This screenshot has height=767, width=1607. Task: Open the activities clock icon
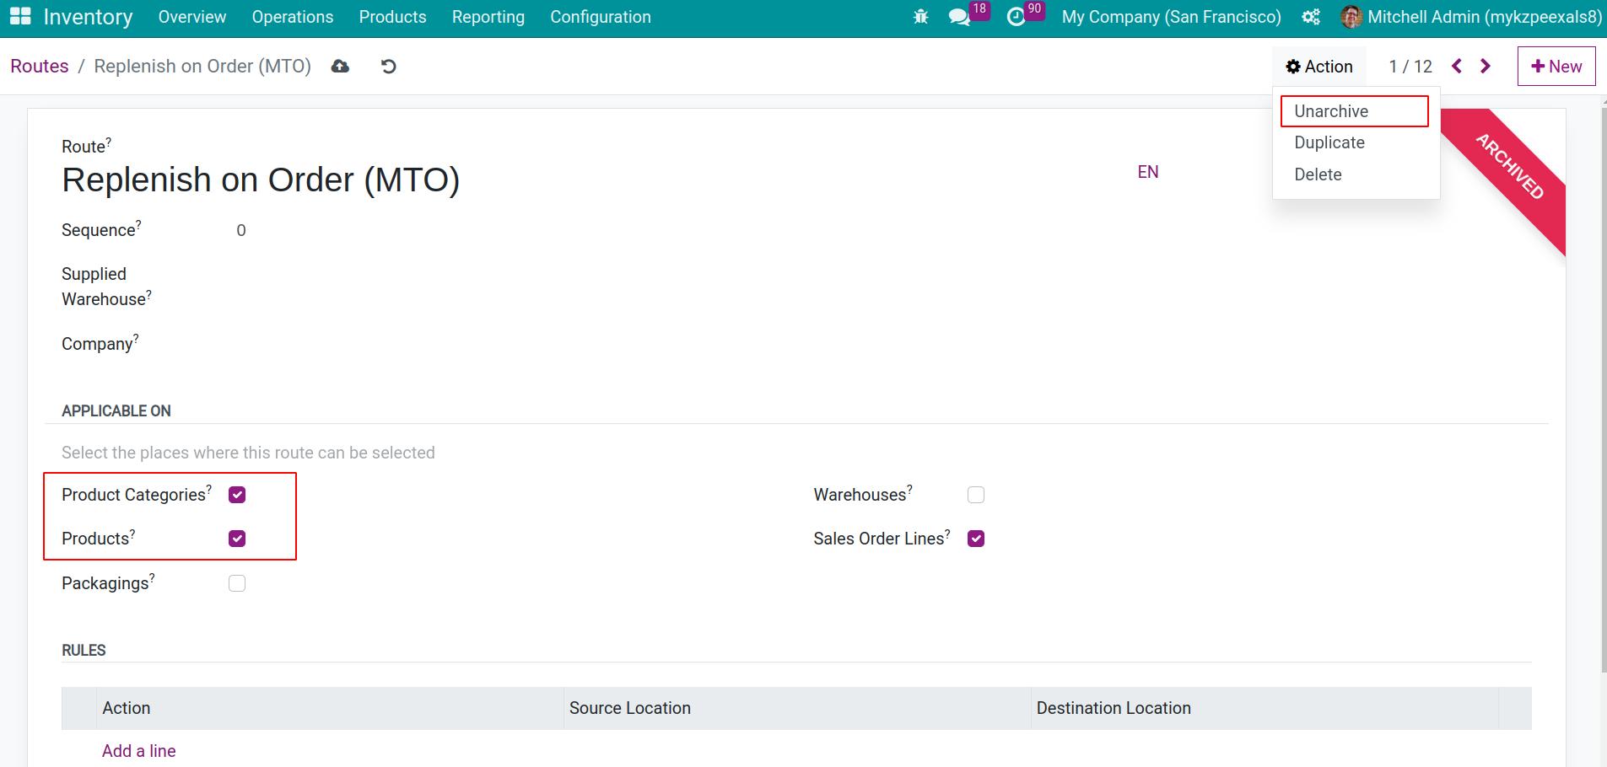pos(1017,17)
